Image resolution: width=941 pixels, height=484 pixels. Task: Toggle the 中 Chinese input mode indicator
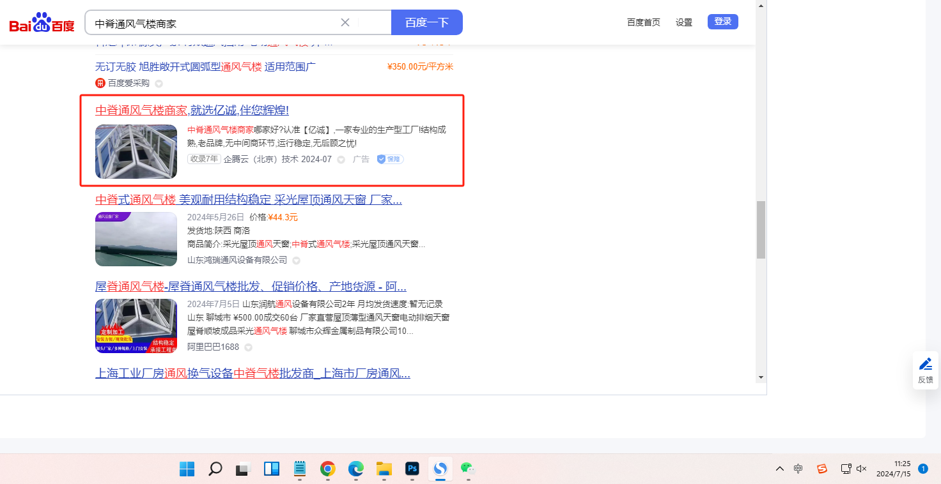(798, 469)
